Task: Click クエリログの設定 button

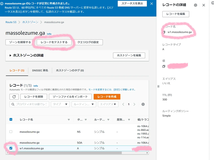Action: pos(88,42)
